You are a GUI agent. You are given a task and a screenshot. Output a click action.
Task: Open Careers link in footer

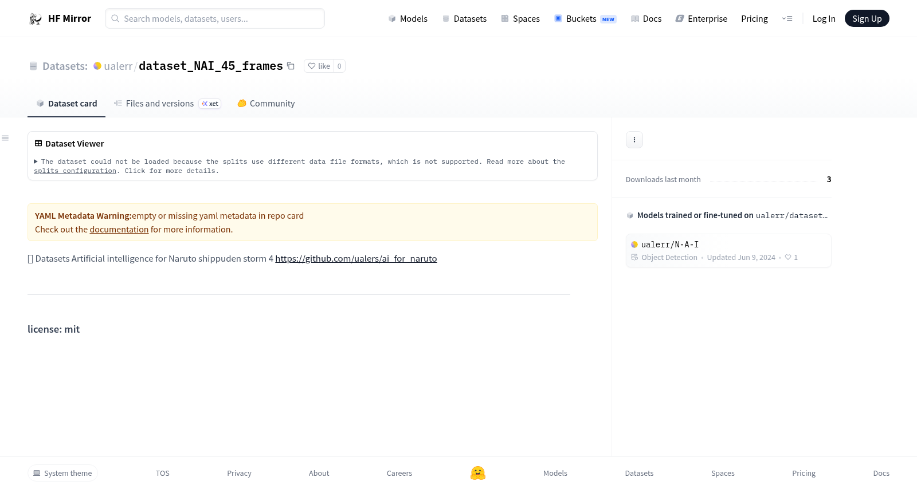tap(399, 474)
